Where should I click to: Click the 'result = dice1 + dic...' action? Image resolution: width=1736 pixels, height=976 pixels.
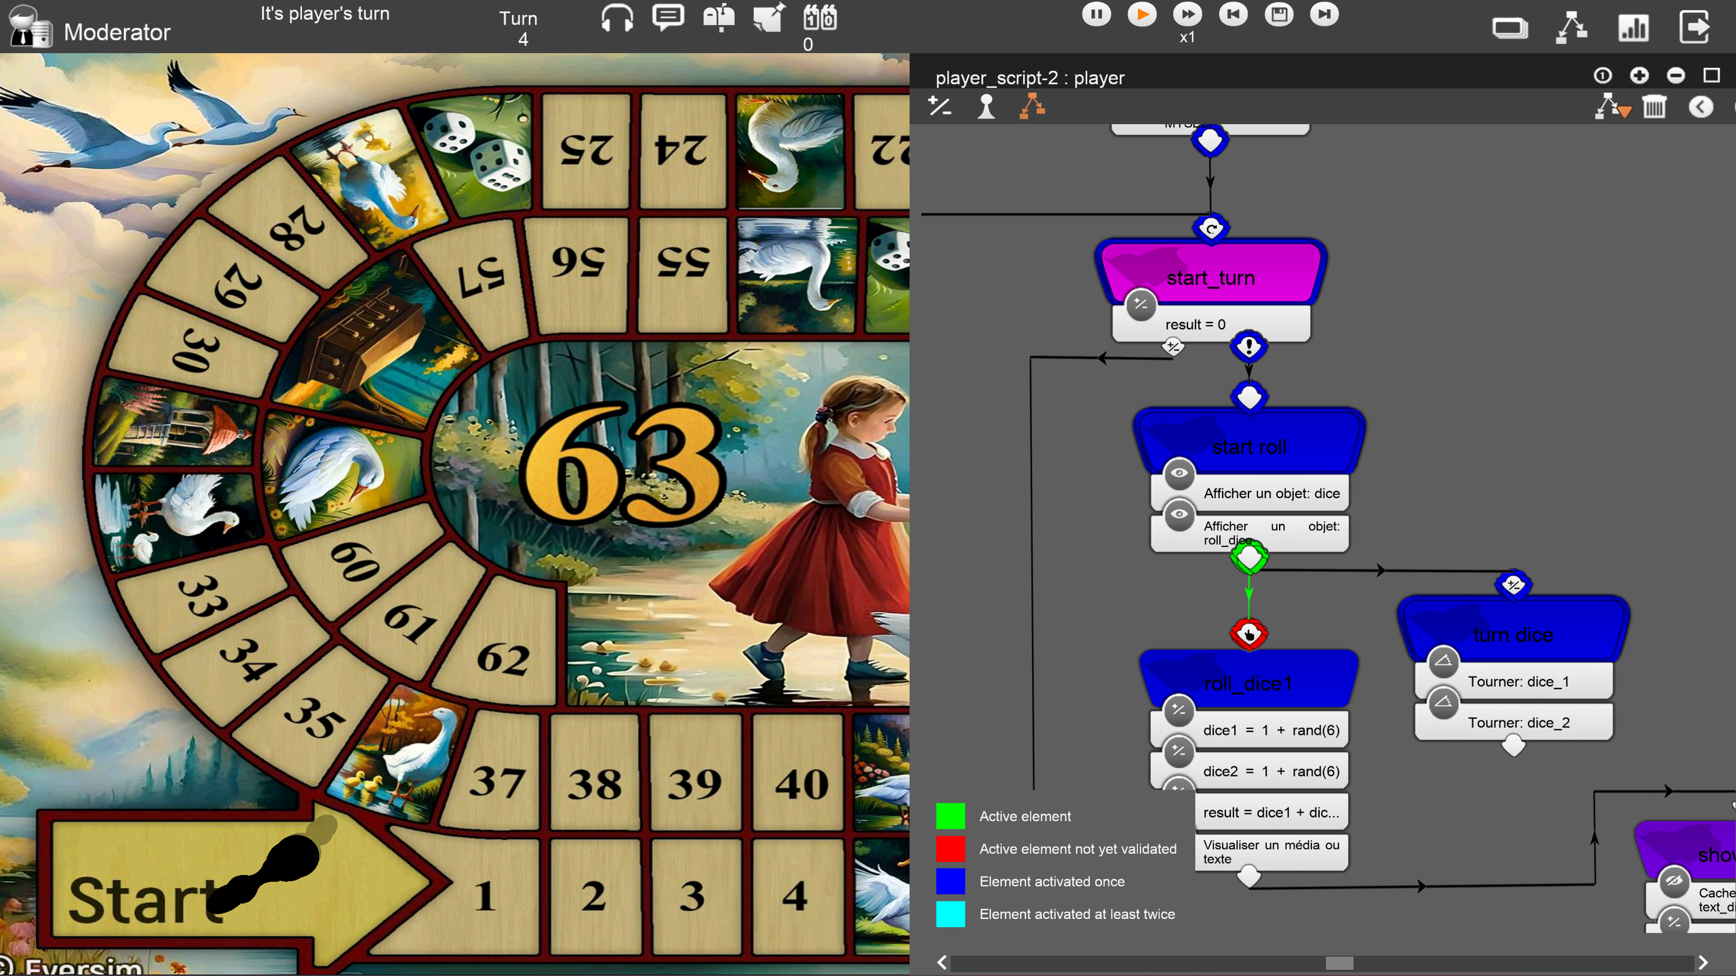[x=1271, y=812]
